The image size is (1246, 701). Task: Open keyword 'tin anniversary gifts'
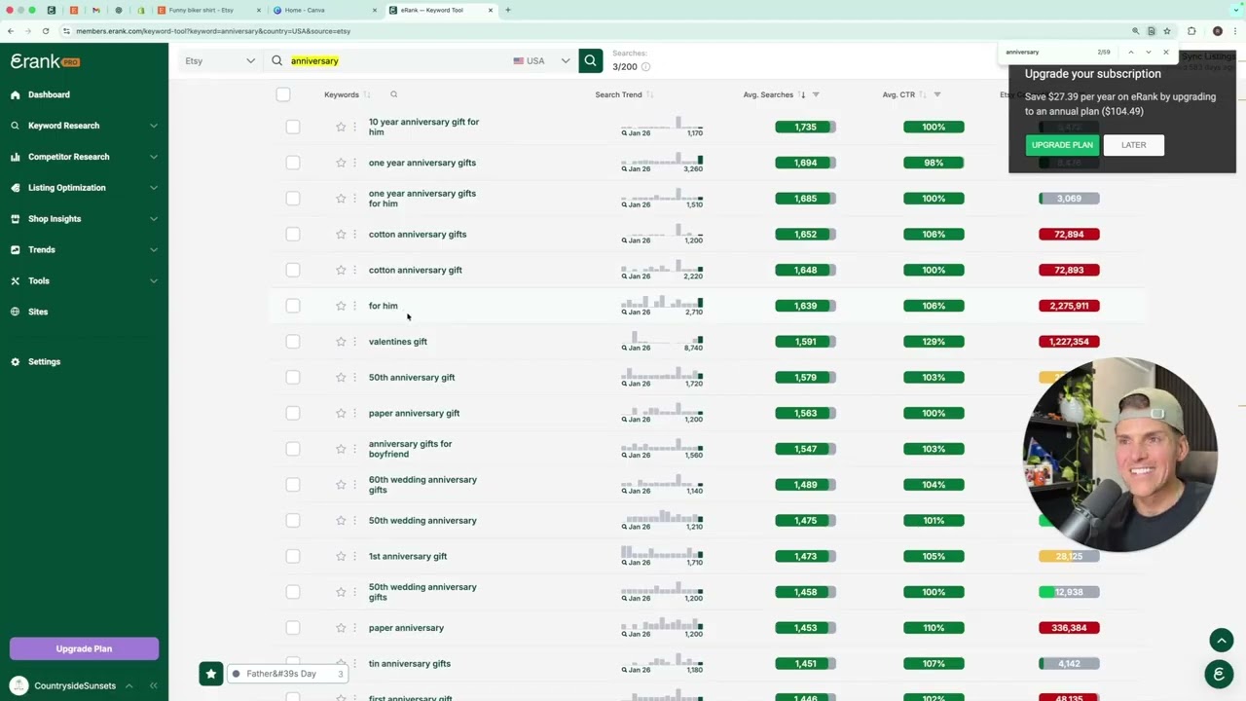click(409, 664)
